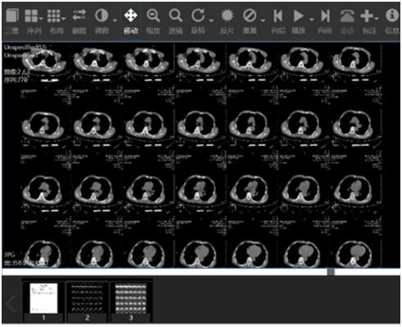Click the 序列 series grid icon
The width and height of the screenshot is (402, 327).
tap(31, 16)
